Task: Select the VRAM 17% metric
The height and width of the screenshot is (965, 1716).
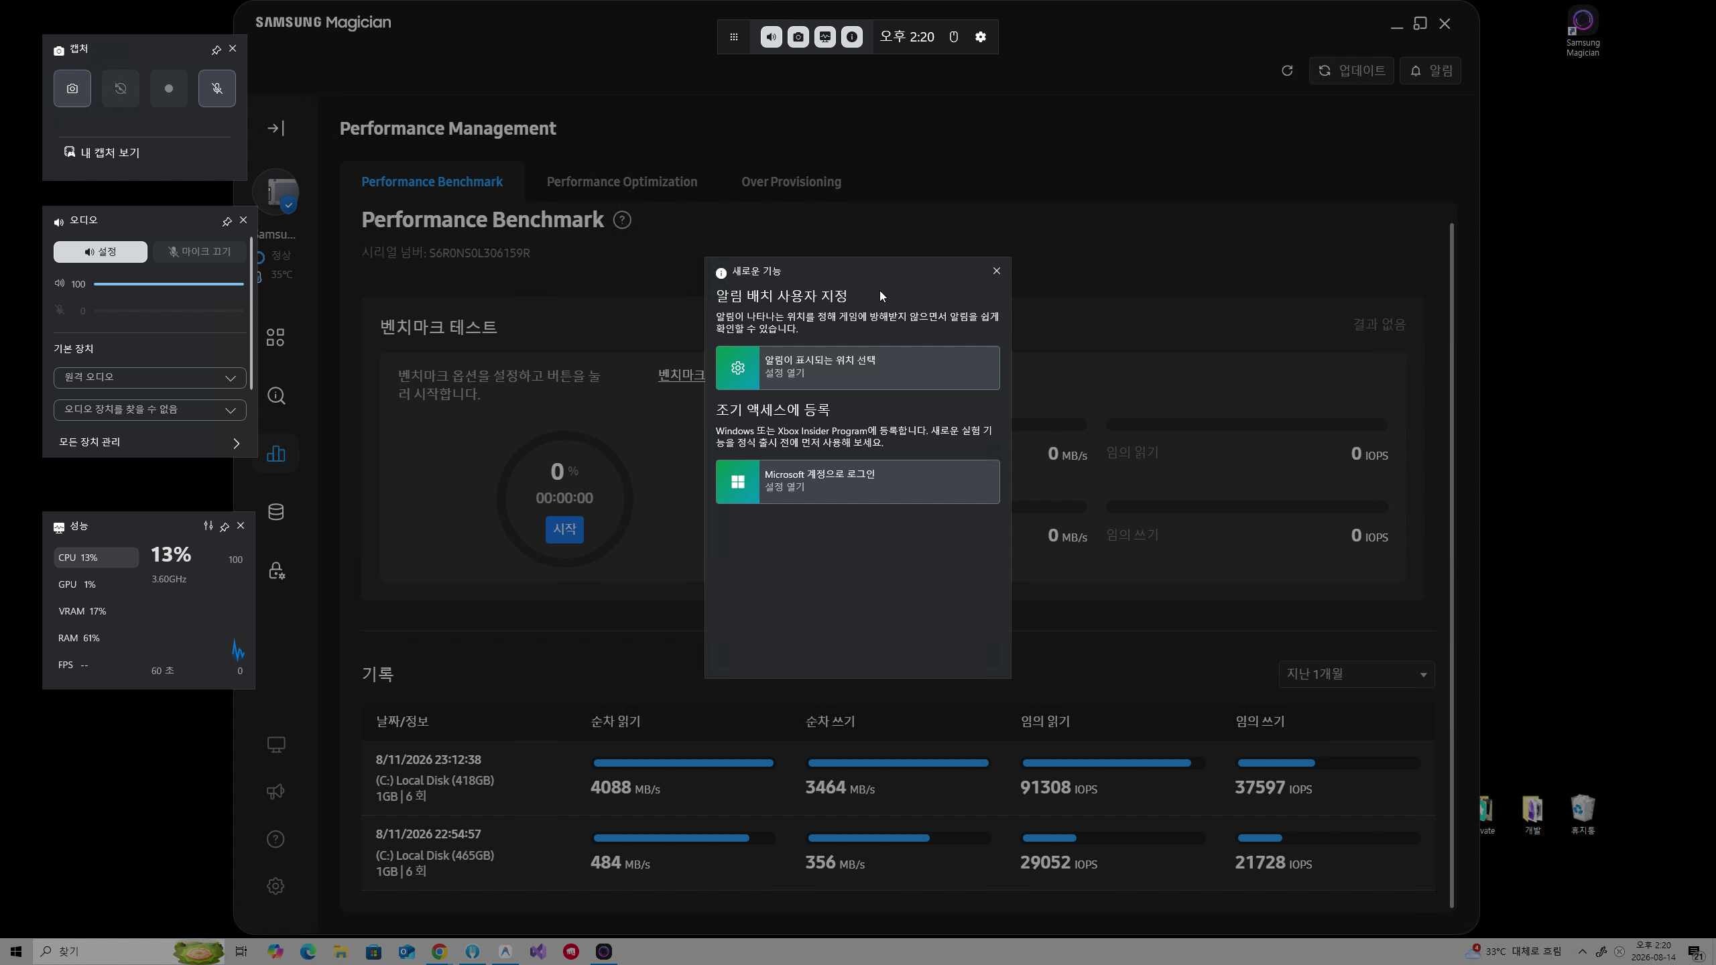Action: point(97,611)
